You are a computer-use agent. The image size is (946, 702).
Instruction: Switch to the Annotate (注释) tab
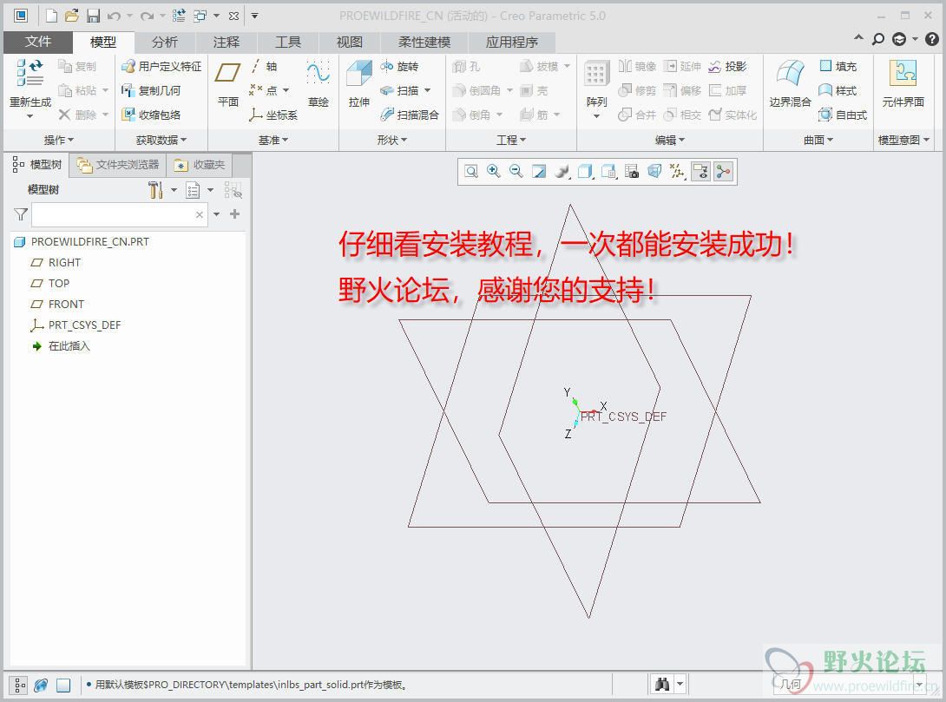click(x=227, y=42)
